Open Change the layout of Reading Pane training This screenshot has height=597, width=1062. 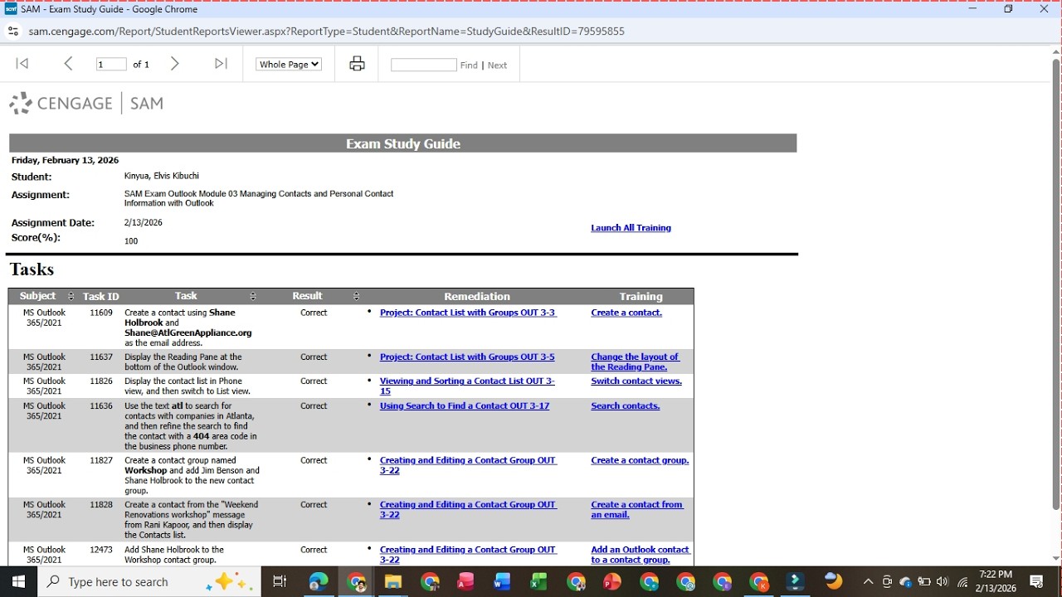tap(635, 362)
